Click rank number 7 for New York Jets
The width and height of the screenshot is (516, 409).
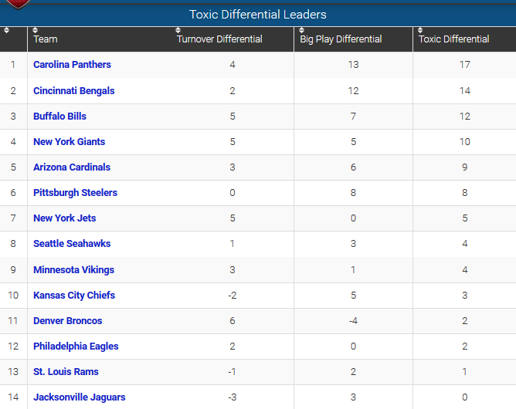pos(13,218)
